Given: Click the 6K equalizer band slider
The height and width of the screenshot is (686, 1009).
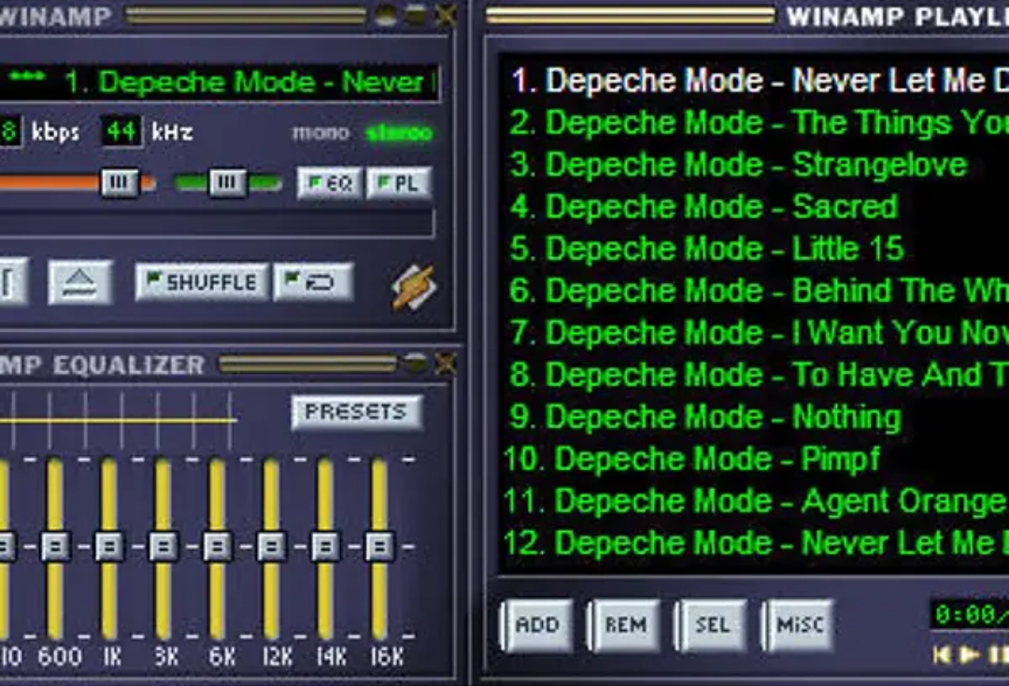Looking at the screenshot, I should point(218,547).
